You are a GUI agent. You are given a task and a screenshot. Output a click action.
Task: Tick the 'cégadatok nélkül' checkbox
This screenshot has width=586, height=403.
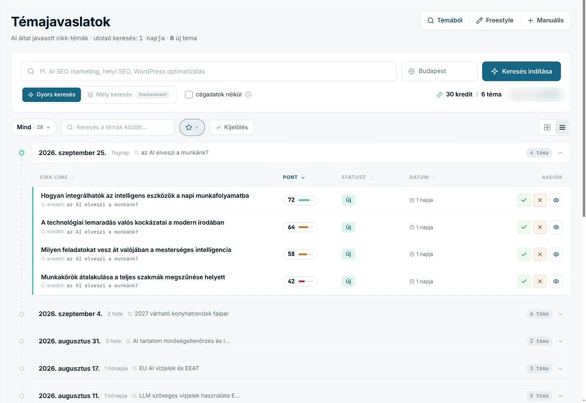pyautogui.click(x=189, y=94)
